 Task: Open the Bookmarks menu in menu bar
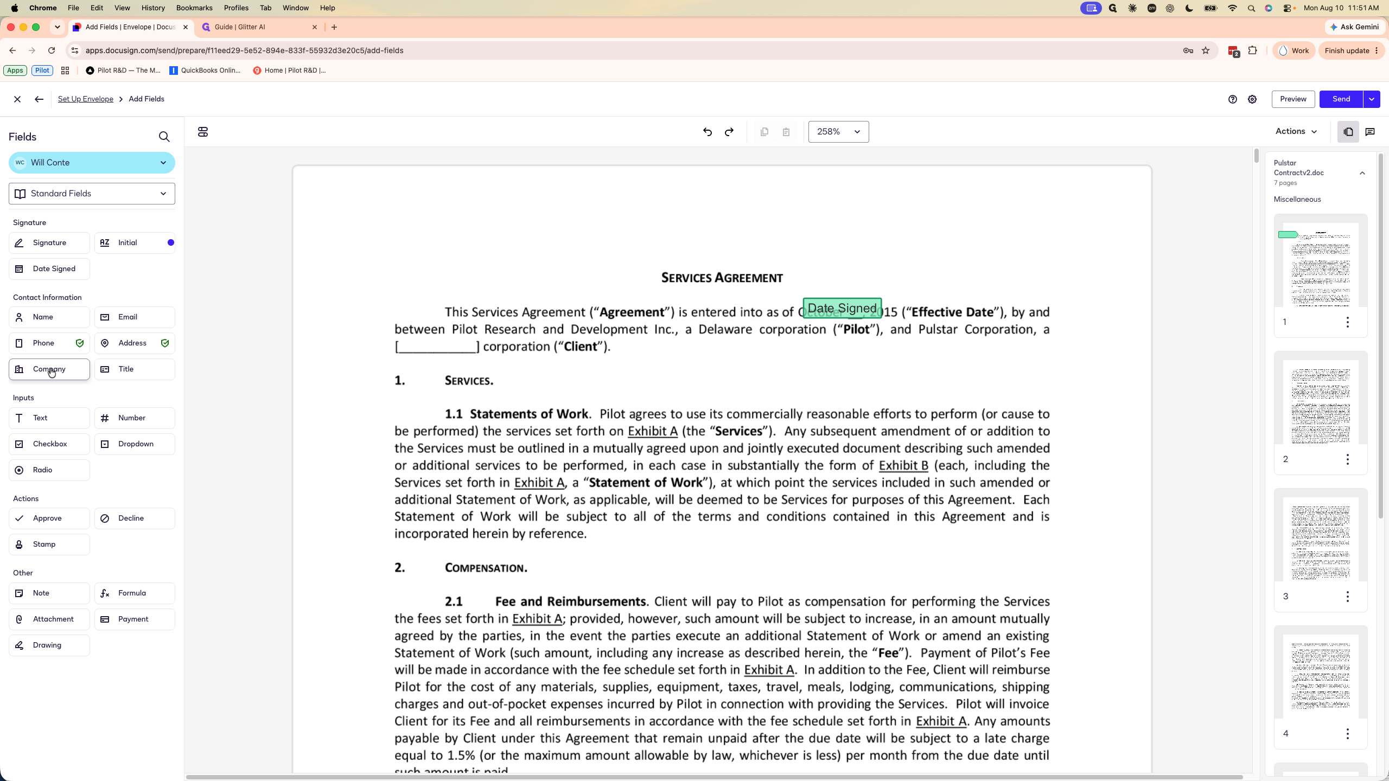pyautogui.click(x=194, y=8)
